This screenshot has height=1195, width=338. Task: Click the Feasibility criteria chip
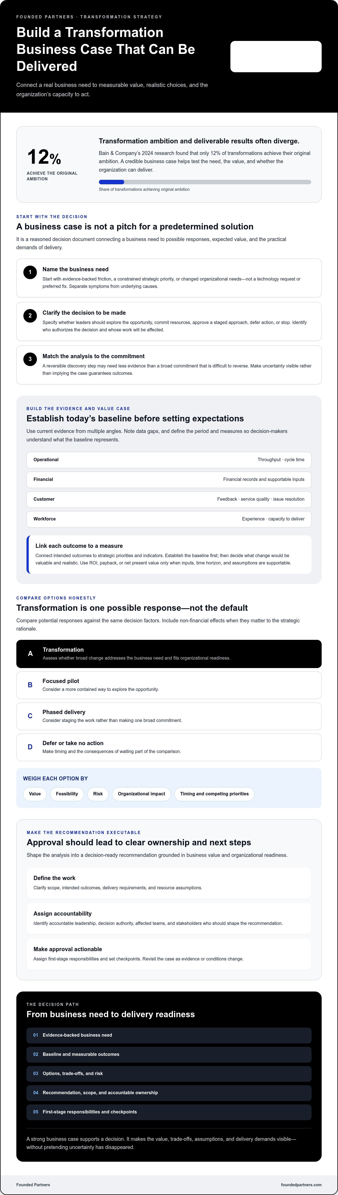point(67,794)
